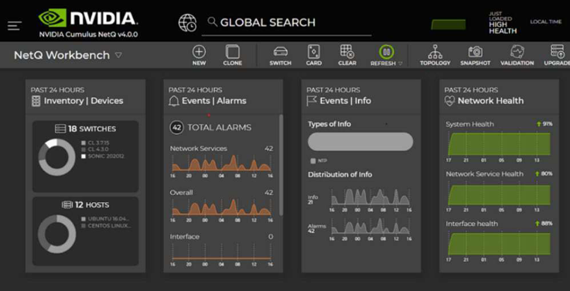Take a network SNAPSHOT
Viewport: 570px width, 291px height.
[x=475, y=55]
